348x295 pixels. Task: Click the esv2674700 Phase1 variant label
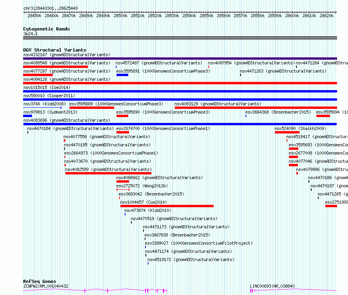pos(163,128)
